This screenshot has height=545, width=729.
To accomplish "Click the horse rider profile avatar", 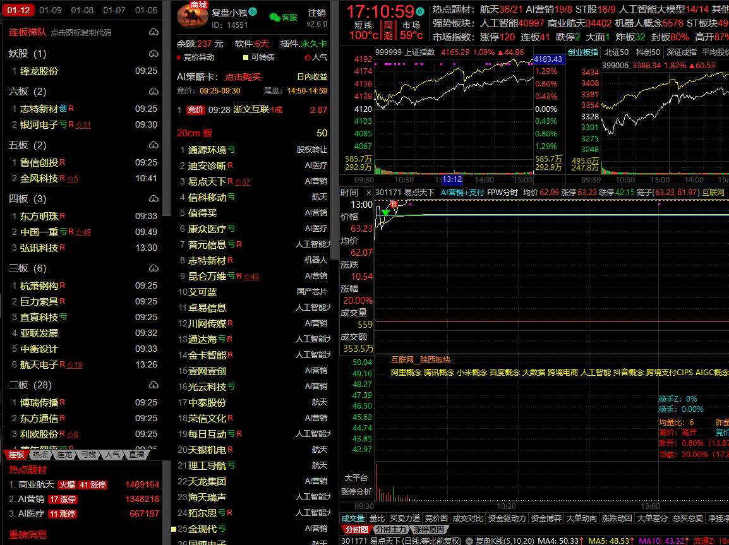I will tap(192, 16).
